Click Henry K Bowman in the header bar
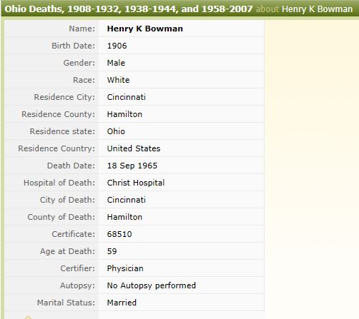The image size is (359, 319). point(317,9)
